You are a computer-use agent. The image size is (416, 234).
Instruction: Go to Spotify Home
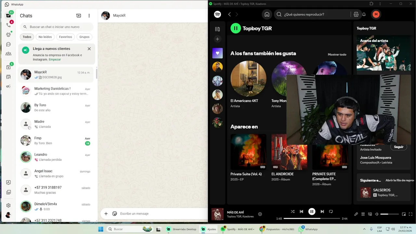click(267, 14)
